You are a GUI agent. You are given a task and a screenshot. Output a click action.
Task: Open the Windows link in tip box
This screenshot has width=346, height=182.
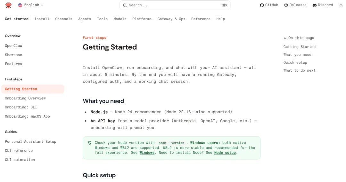147,153
